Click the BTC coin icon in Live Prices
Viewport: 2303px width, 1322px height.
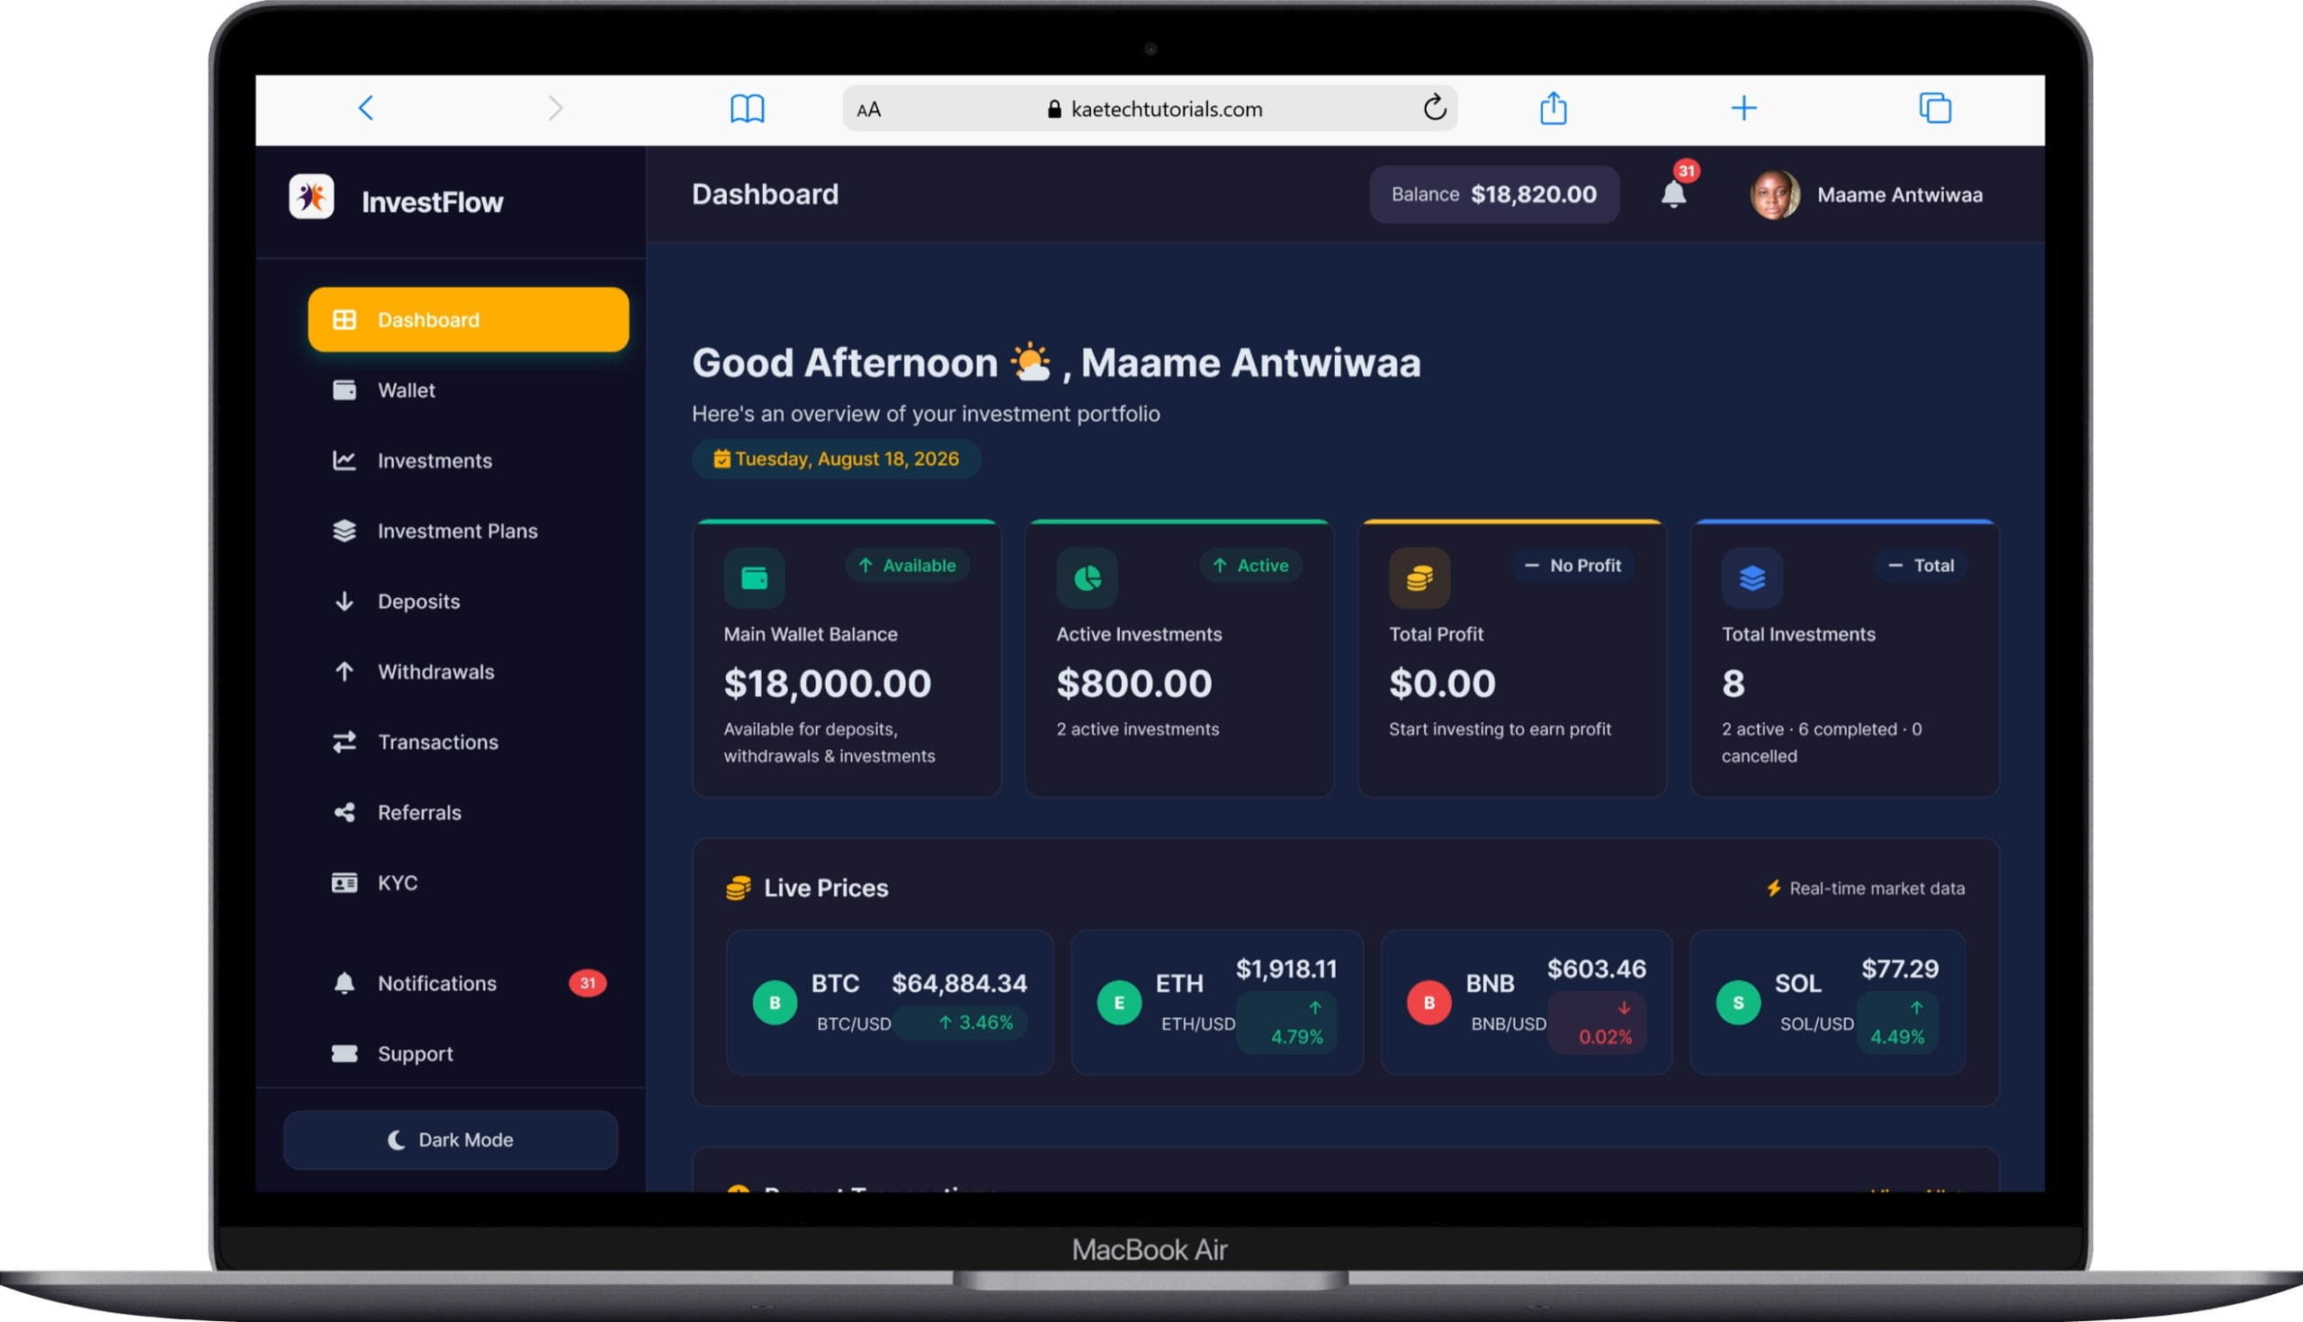775,1003
